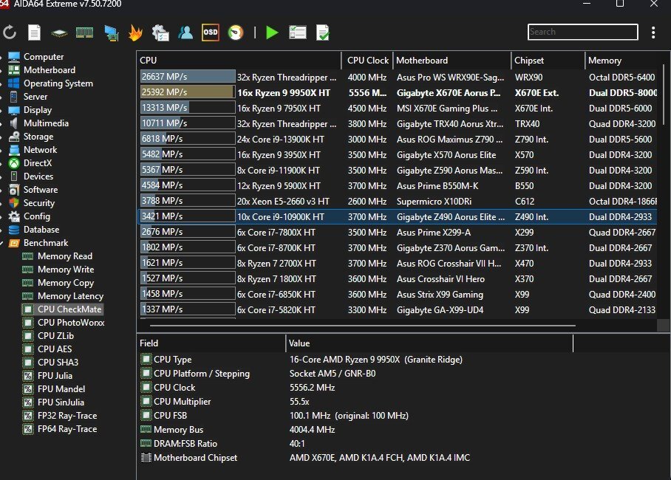Click the memory icon beside Memory Read
Screen dimensions: 671x480
(28, 256)
